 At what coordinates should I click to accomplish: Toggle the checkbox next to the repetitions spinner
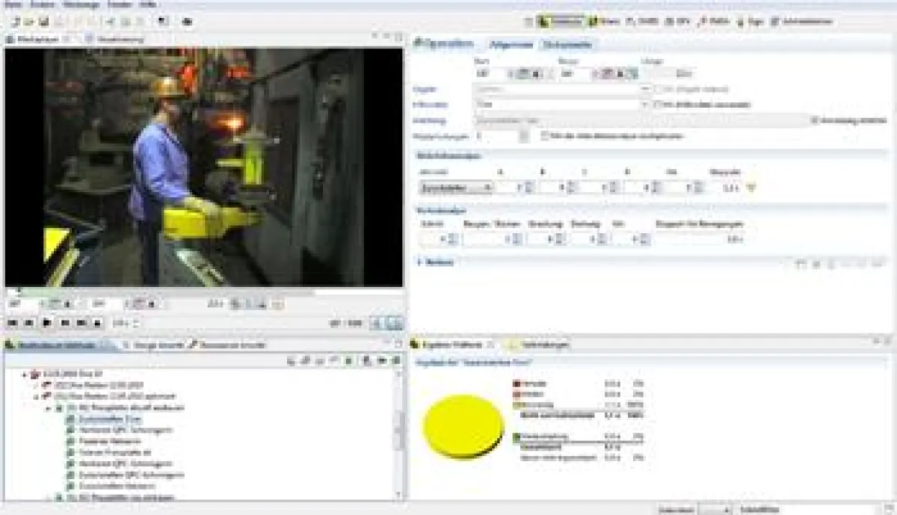pos(545,136)
